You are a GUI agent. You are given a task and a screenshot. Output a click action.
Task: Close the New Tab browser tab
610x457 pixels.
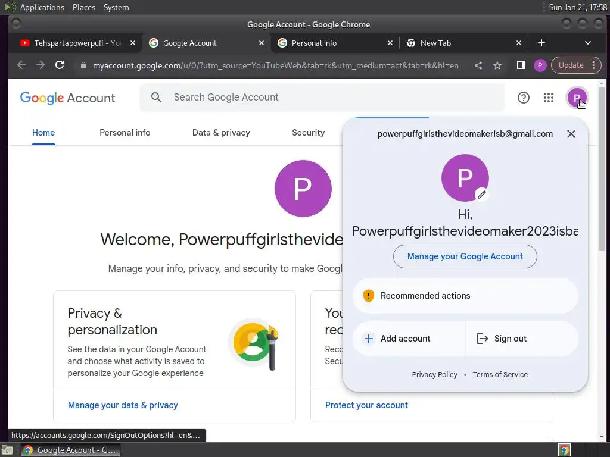point(519,43)
